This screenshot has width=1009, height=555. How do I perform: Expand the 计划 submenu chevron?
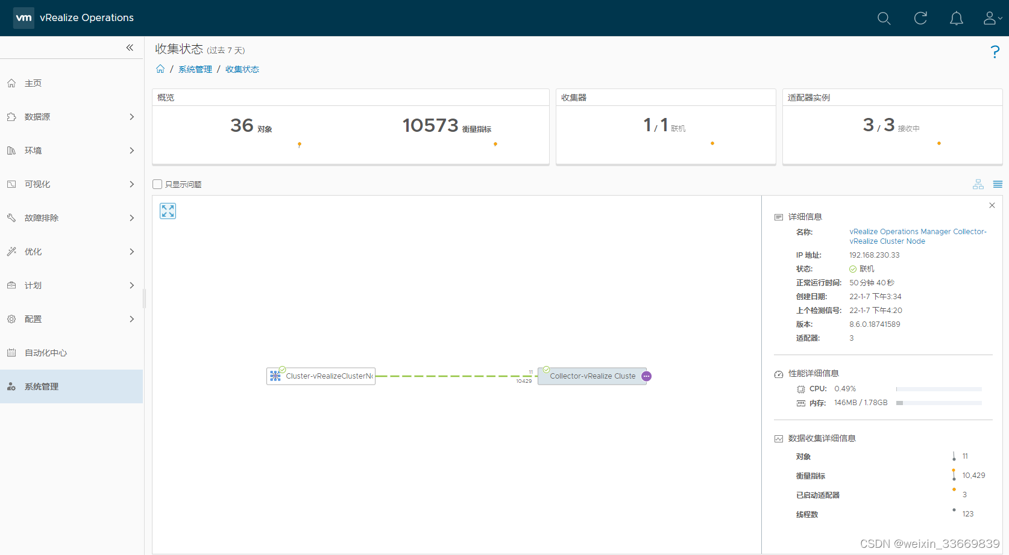click(x=132, y=285)
